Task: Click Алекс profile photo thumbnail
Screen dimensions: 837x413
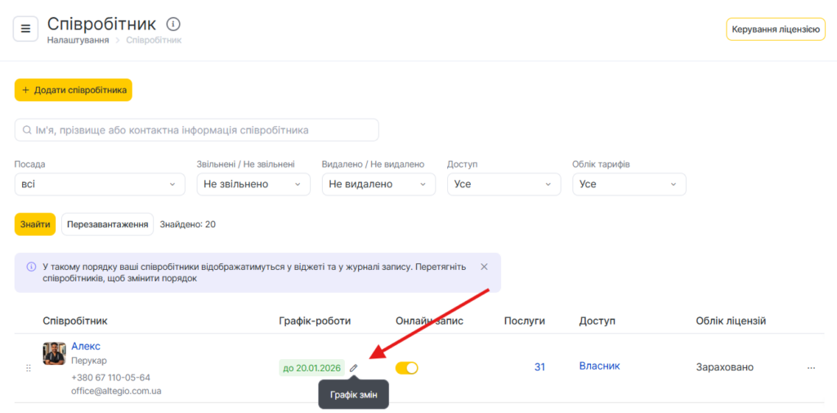Action: [x=54, y=353]
